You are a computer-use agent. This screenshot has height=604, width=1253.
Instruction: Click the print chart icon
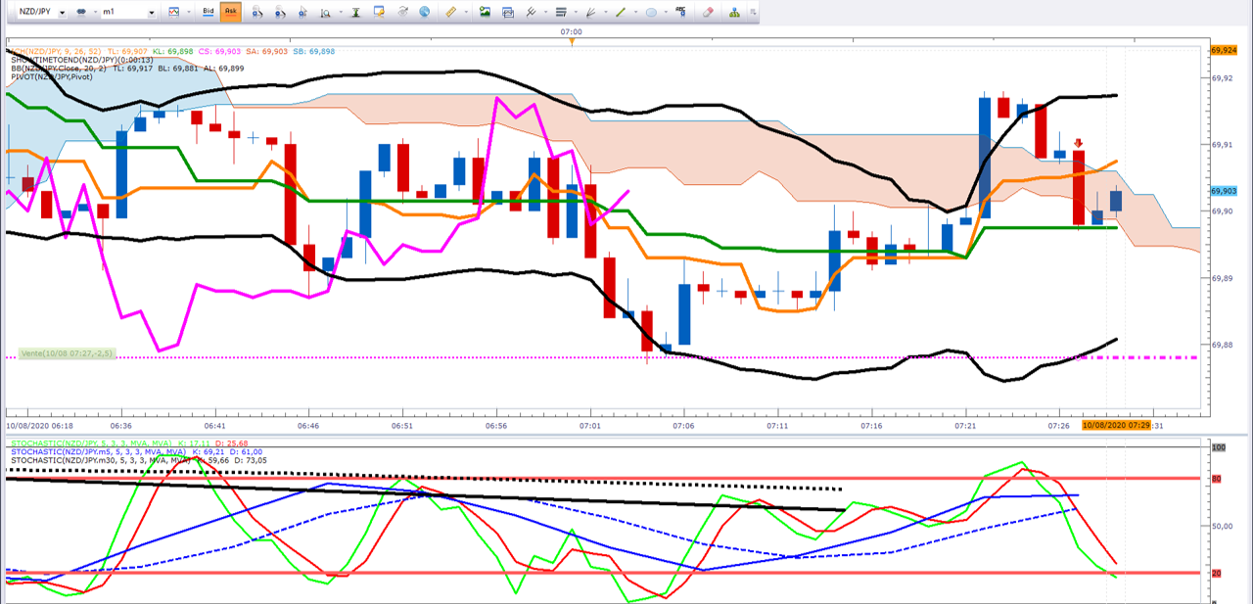point(508,13)
